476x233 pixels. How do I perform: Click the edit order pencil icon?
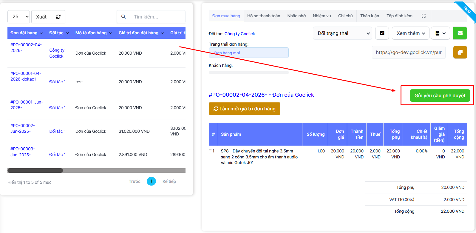pyautogui.click(x=382, y=33)
